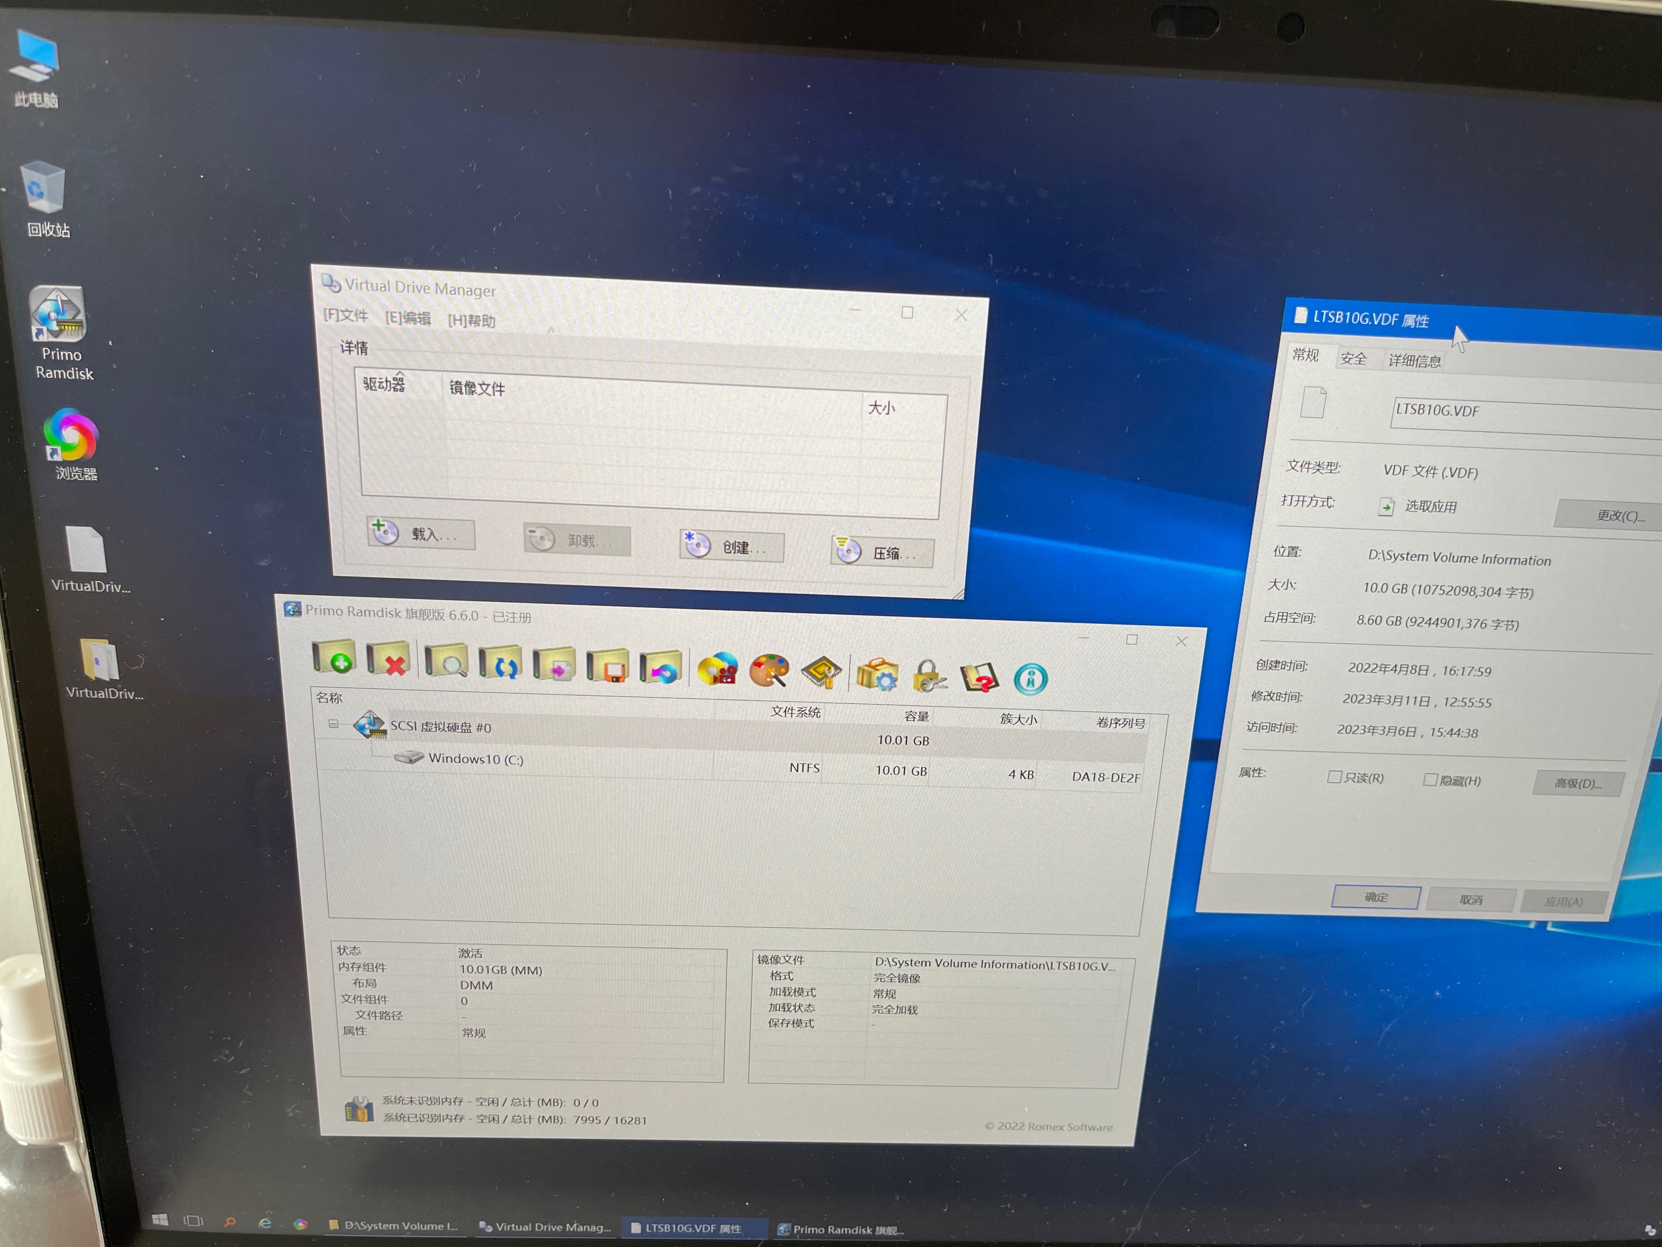Viewport: 1662px width, 1247px height.
Task: Click the 压缩... button in Virtual Drive Manager
Action: click(x=882, y=553)
